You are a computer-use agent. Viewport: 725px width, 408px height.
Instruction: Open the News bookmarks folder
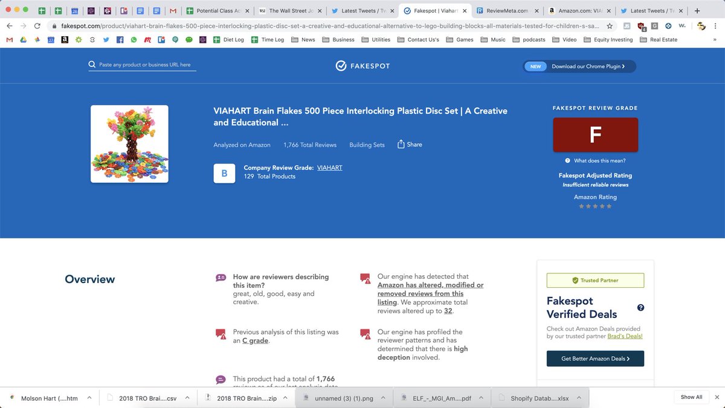pyautogui.click(x=303, y=40)
